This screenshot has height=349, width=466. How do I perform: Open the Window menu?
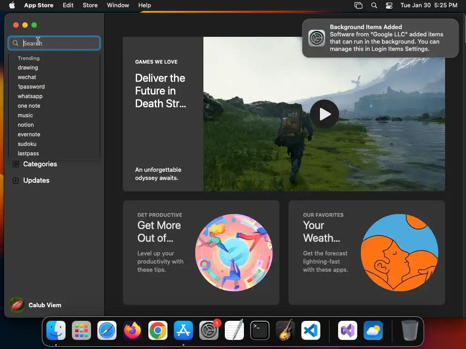tap(118, 5)
